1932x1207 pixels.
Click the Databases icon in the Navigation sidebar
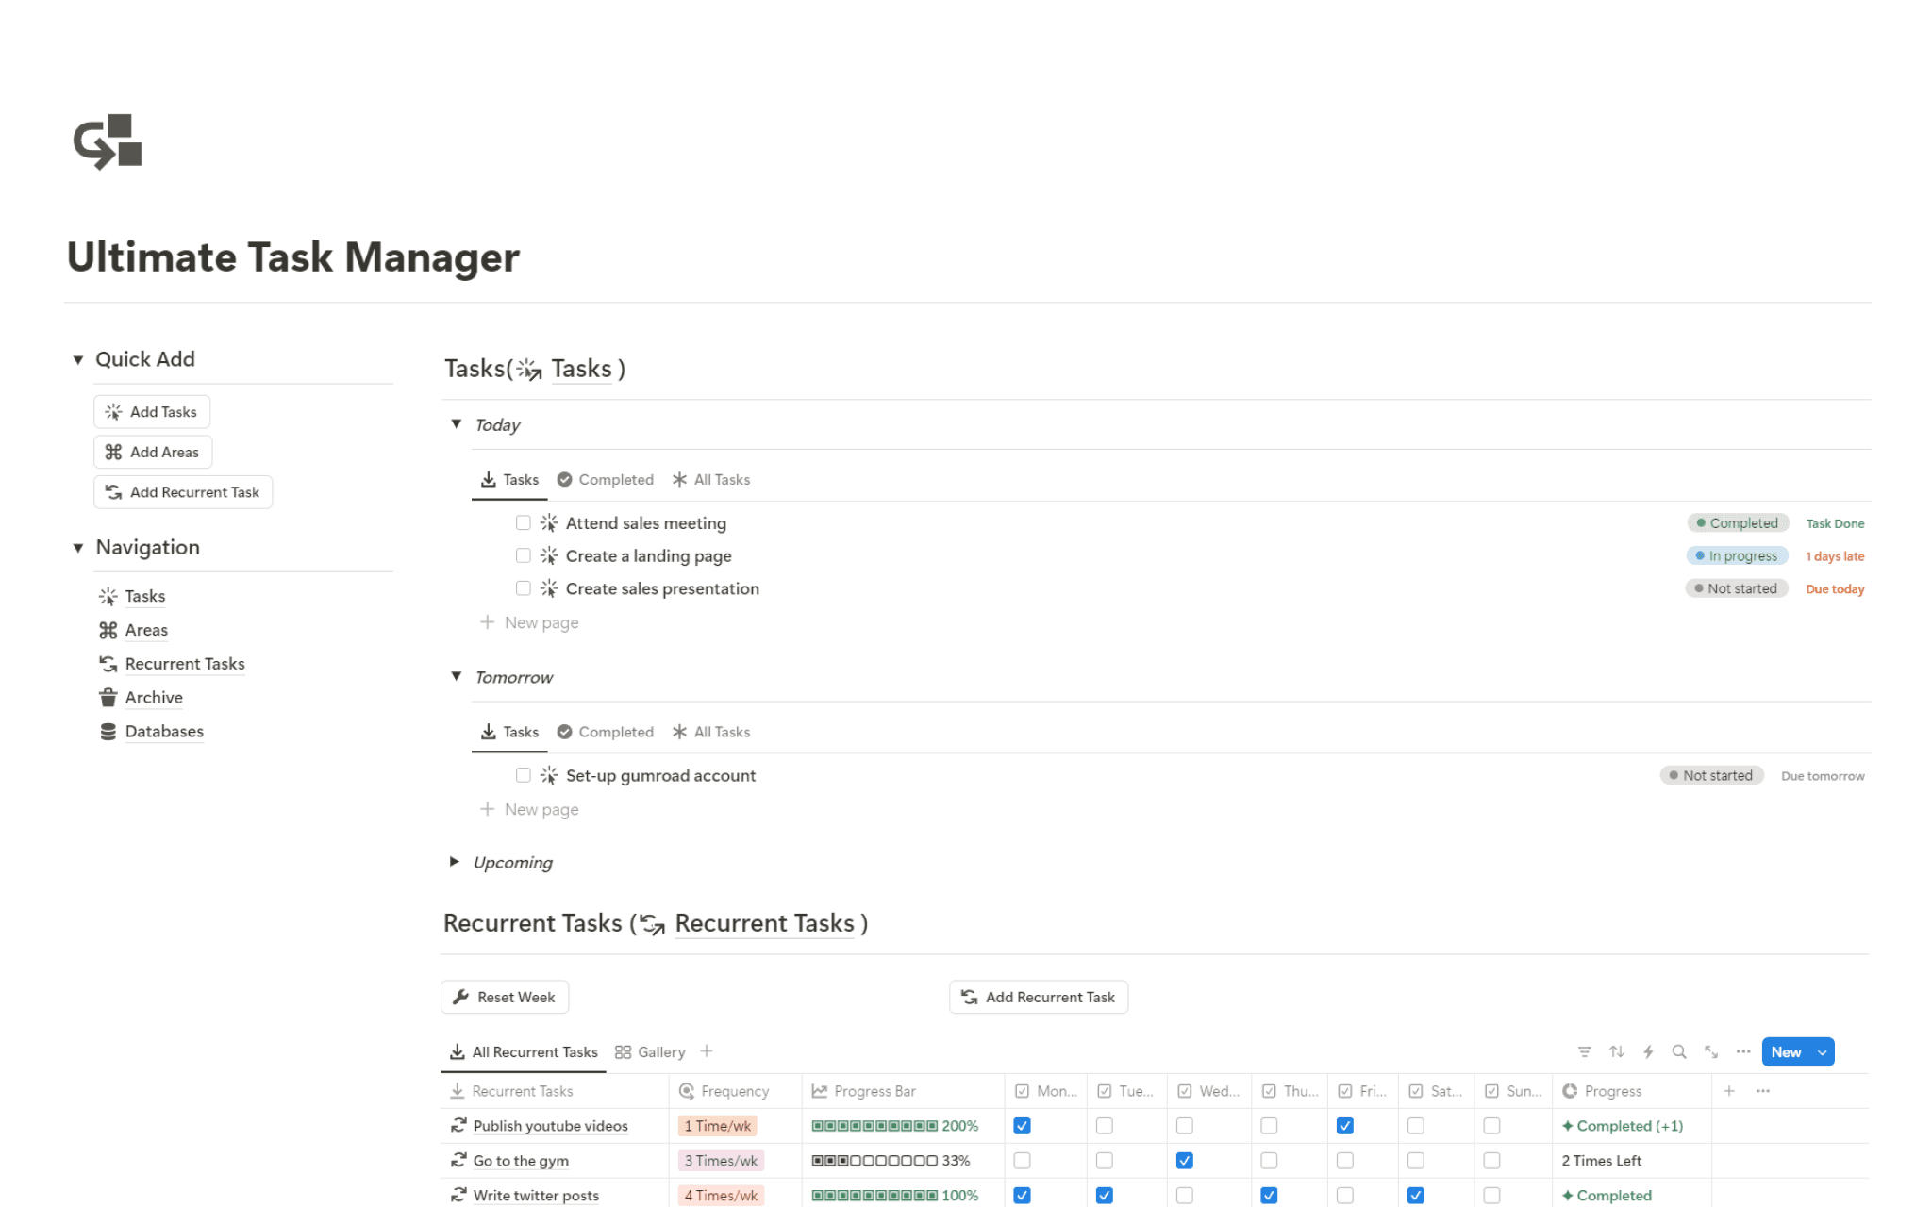coord(108,731)
